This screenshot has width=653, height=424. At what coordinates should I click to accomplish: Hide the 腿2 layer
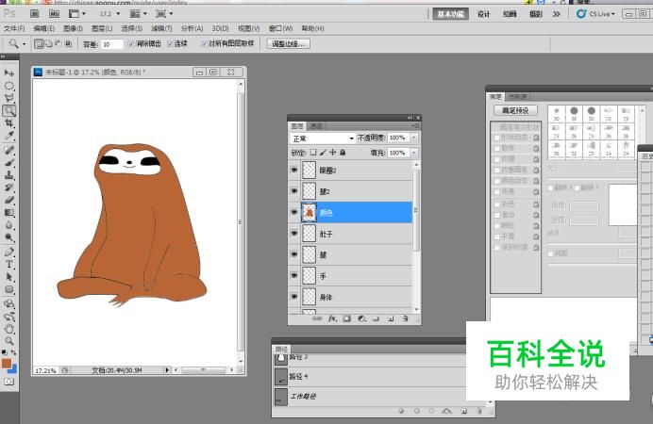point(294,190)
